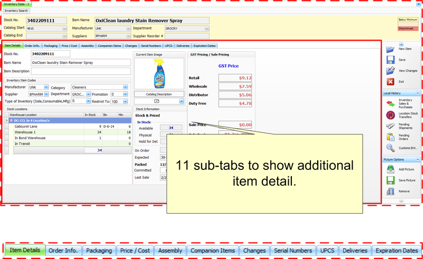Click the Add Picture icon
Viewport: 423px width, 259px height.
[390, 169]
